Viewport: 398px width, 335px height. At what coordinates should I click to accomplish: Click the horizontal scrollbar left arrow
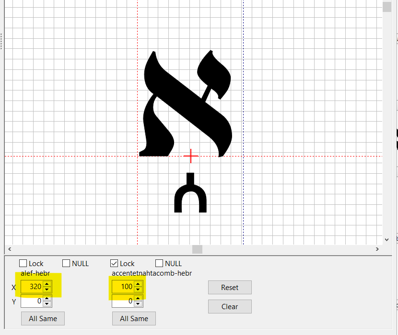point(10,249)
